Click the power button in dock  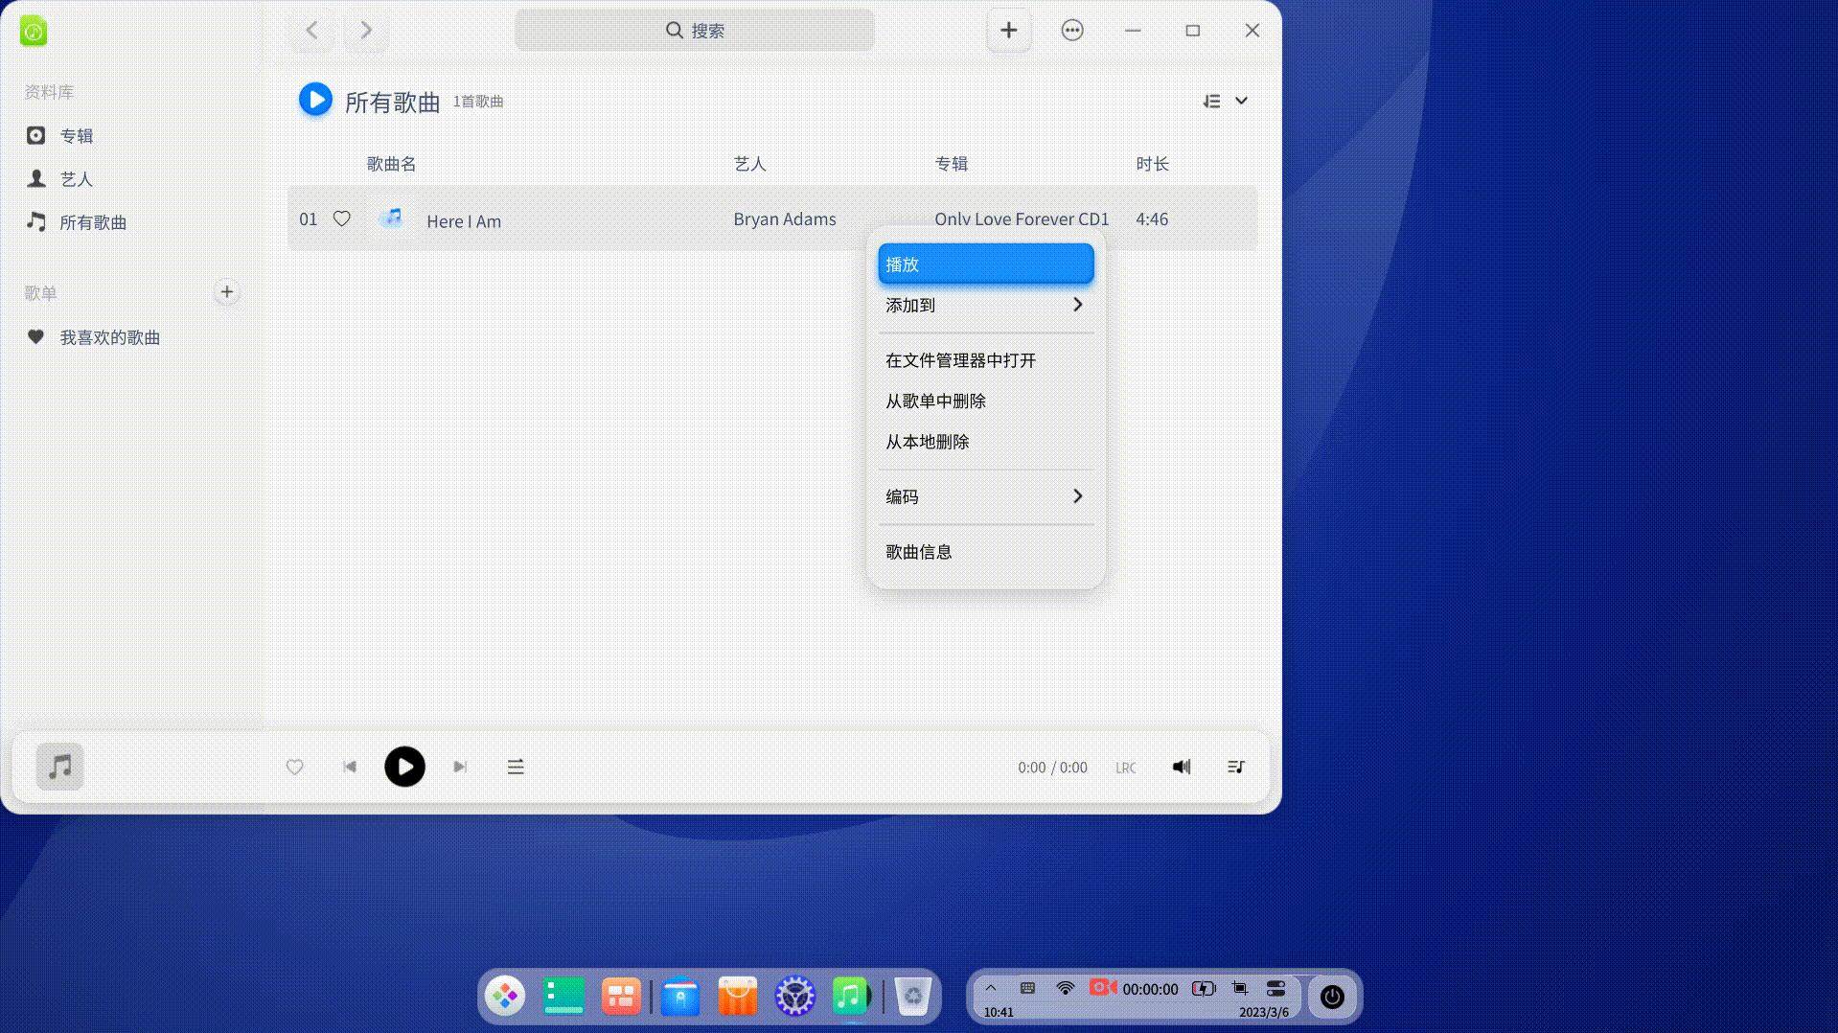[1332, 997]
